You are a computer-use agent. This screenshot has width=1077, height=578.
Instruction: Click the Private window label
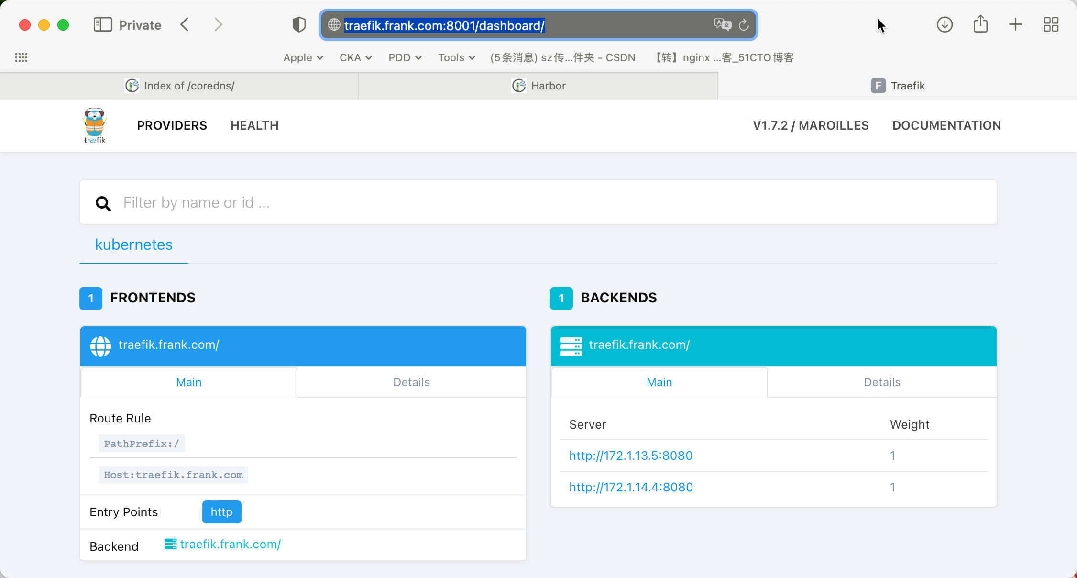140,25
